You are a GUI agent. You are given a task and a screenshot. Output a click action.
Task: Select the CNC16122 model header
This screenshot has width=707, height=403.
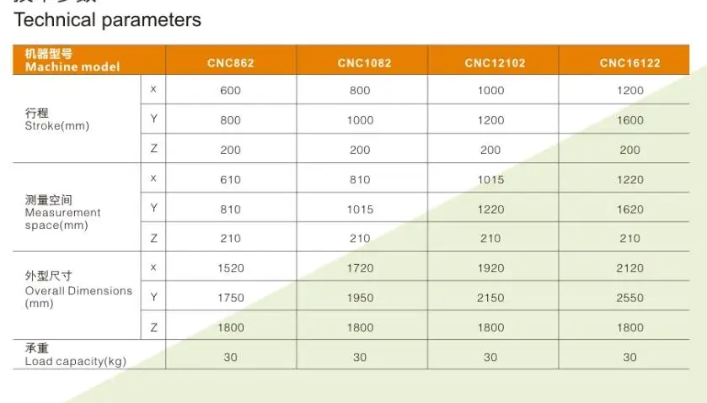629,63
